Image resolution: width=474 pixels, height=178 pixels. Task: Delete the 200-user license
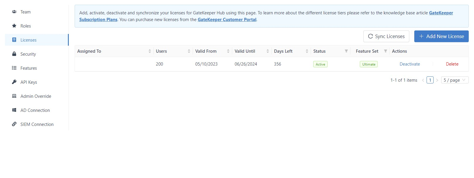pos(452,64)
